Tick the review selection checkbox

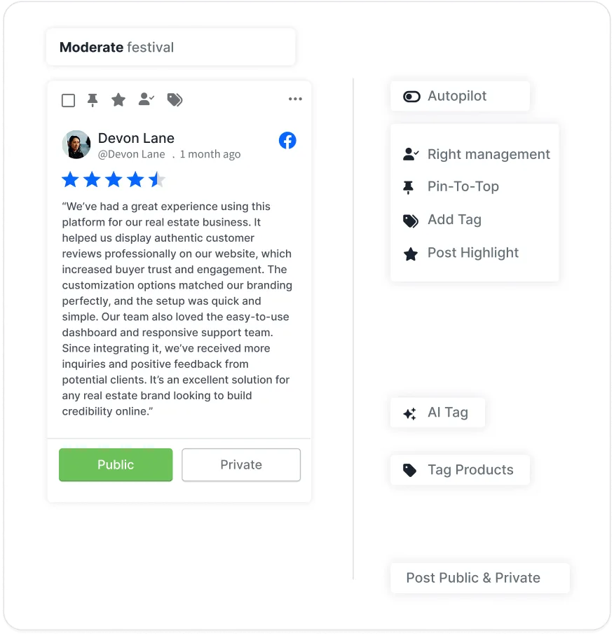(68, 100)
